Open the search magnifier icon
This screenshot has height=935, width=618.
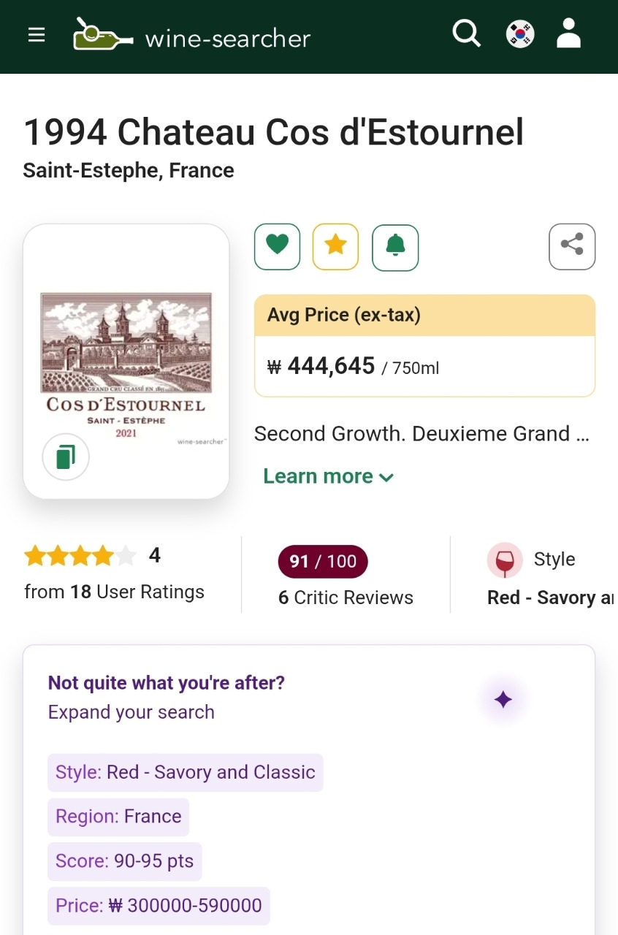466,34
